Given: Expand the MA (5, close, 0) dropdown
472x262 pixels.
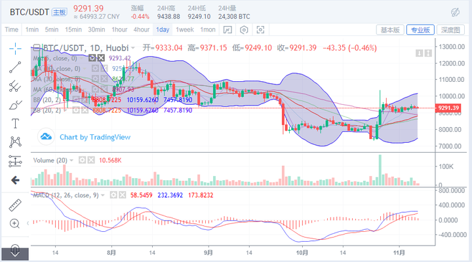Looking at the screenshot, I should [82, 58].
